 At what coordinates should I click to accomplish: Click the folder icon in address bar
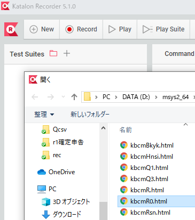point(88,97)
